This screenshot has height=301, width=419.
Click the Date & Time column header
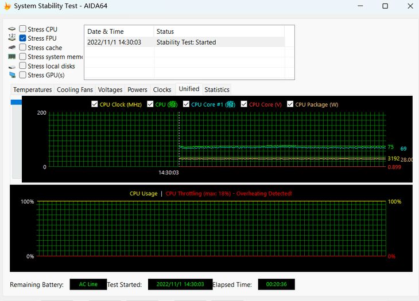coord(119,32)
